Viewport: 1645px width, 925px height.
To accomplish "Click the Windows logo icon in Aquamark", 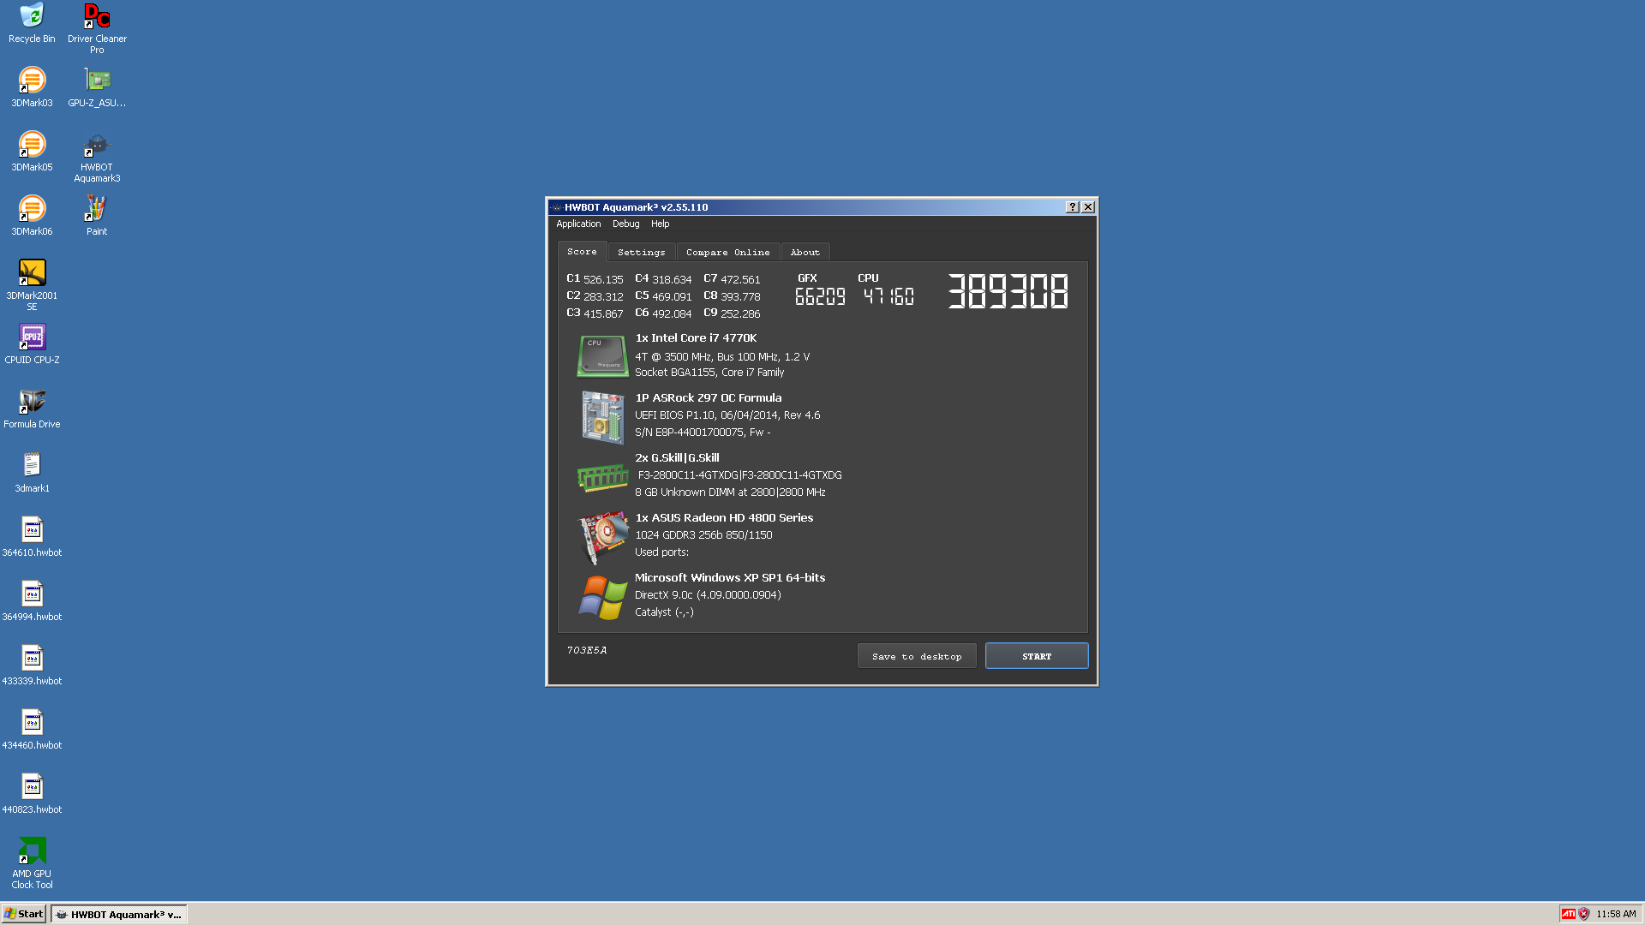I will point(602,597).
